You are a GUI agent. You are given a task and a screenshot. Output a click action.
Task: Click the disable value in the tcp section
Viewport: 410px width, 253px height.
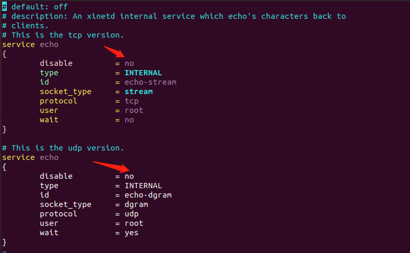[129, 63]
